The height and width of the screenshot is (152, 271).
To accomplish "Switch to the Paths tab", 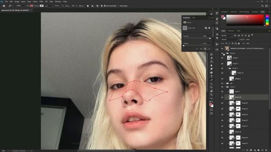I will pyautogui.click(x=239, y=31).
